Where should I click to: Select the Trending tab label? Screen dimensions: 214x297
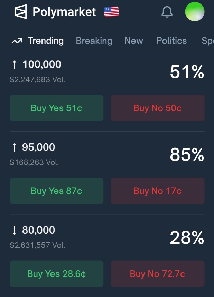pyautogui.click(x=46, y=41)
